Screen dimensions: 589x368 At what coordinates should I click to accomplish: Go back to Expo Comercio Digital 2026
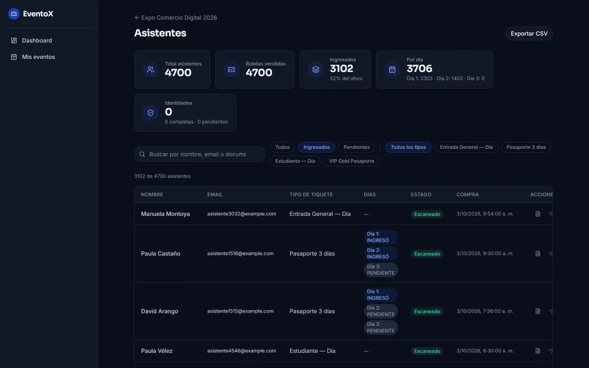pyautogui.click(x=176, y=18)
